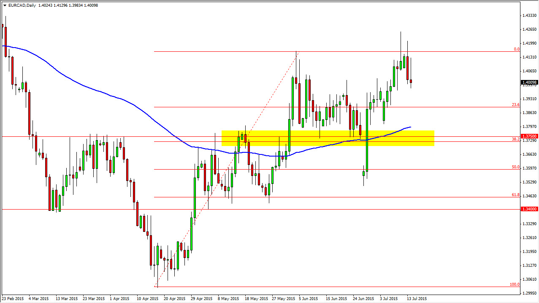Click the 18 May 2015 date label
This screenshot has height=303, width=539.
257,299
